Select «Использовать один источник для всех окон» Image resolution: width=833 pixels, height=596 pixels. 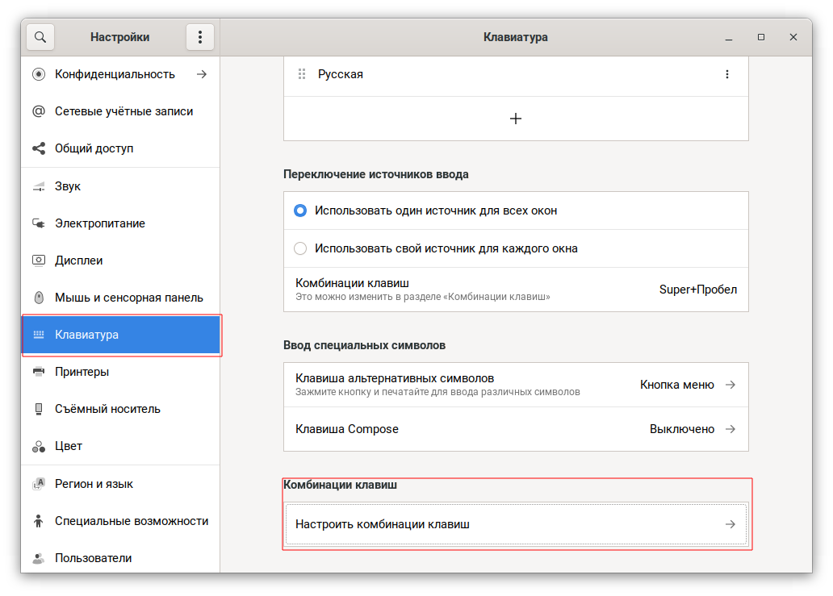click(x=300, y=210)
